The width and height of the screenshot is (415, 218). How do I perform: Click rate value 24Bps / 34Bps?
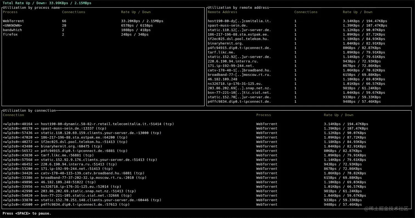135,35
